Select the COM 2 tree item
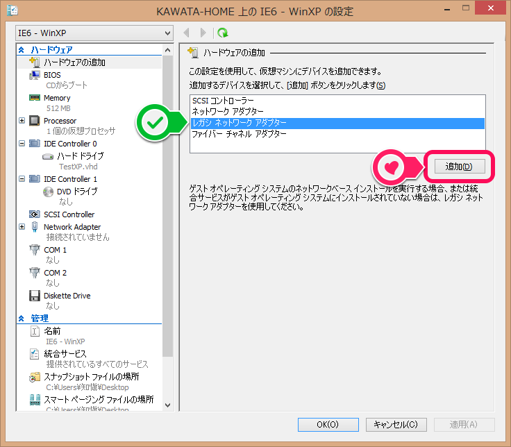The height and width of the screenshot is (447, 511). 55,273
